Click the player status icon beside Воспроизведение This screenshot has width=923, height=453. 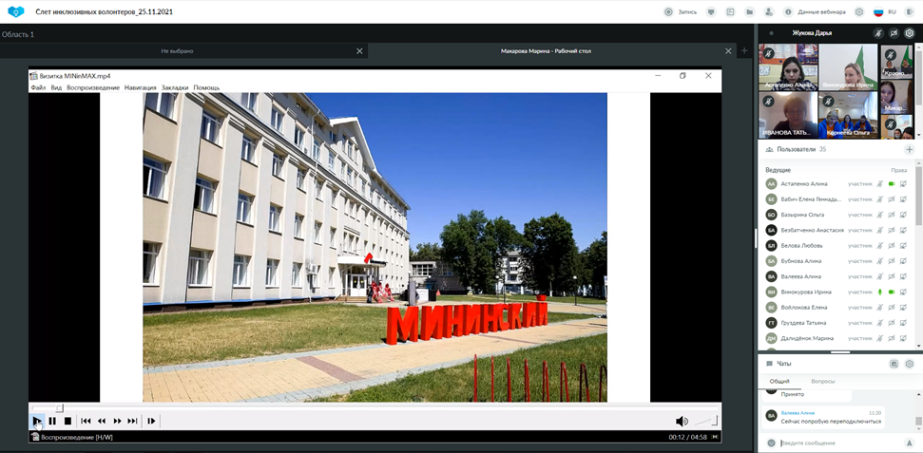point(35,437)
